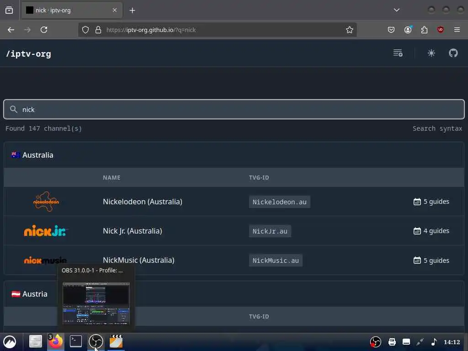
Task: Open the printer tray icon
Action: click(x=392, y=342)
